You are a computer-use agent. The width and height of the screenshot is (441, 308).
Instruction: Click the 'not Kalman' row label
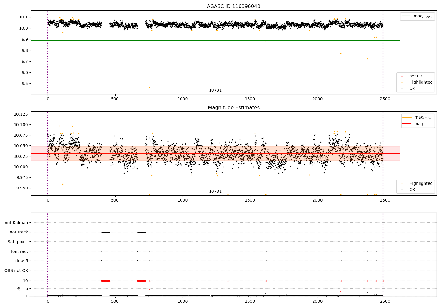(x=16, y=223)
